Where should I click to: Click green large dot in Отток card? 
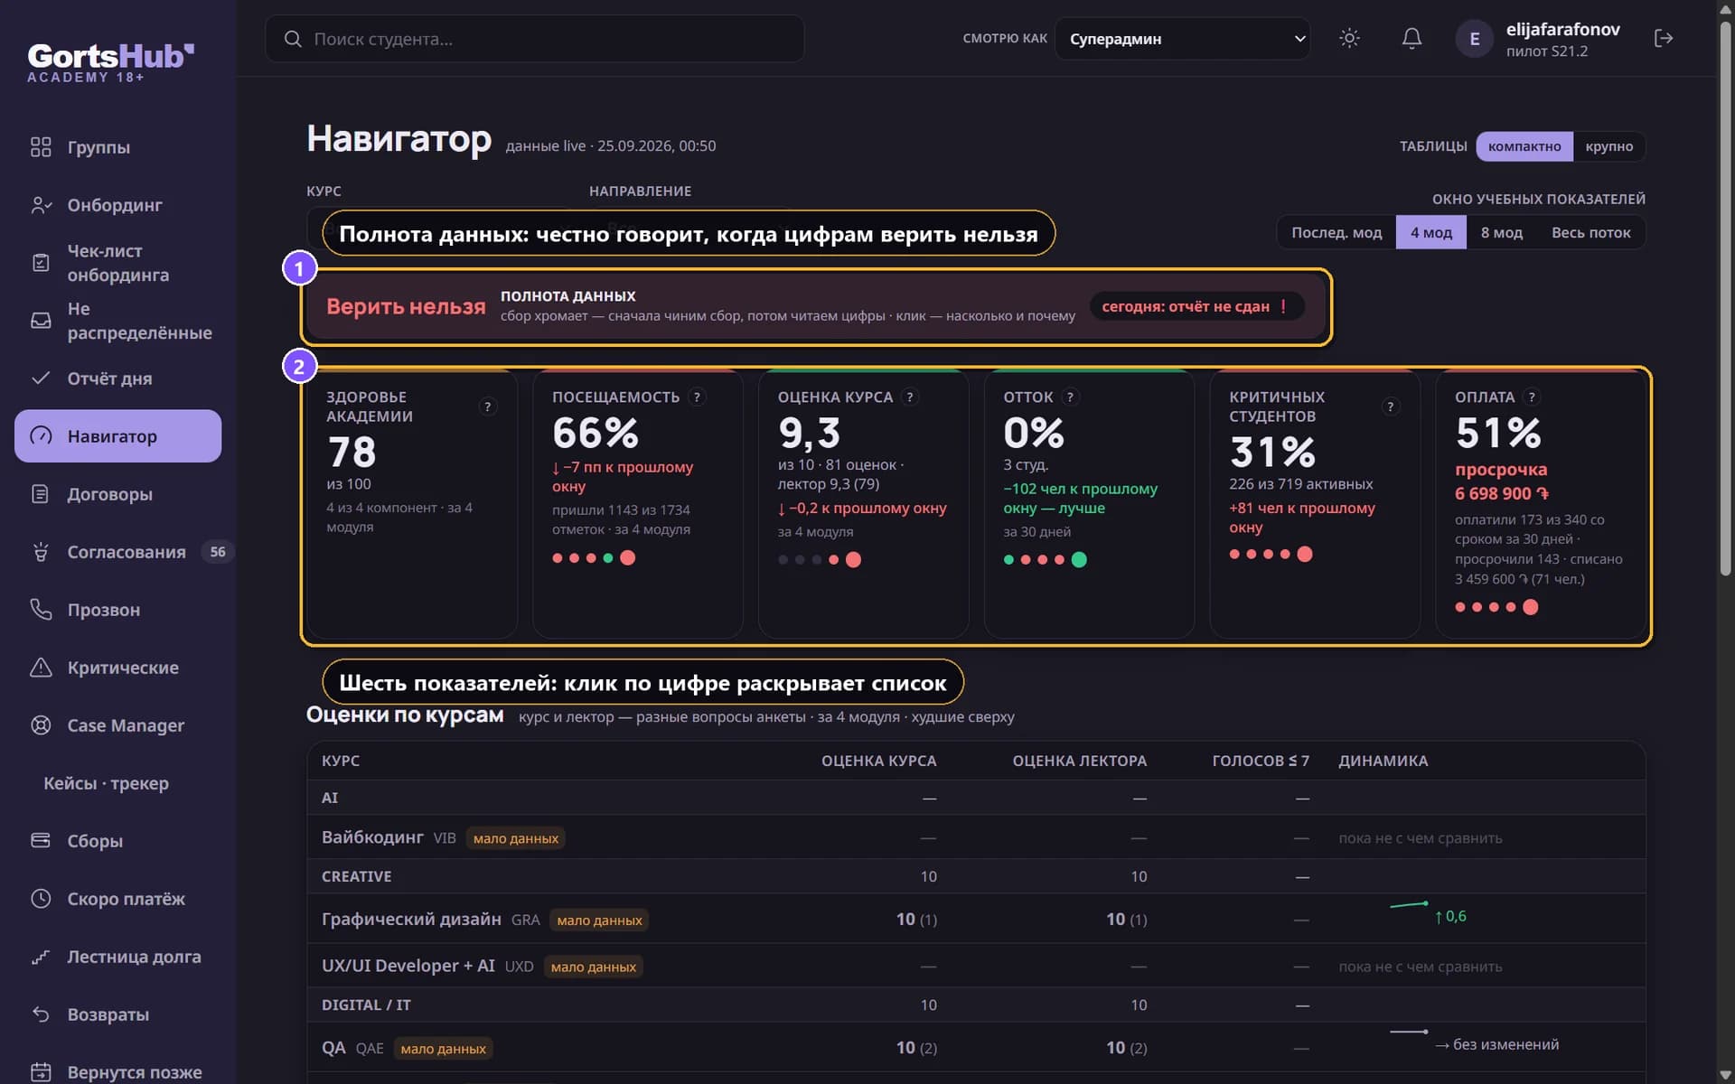[1079, 560]
